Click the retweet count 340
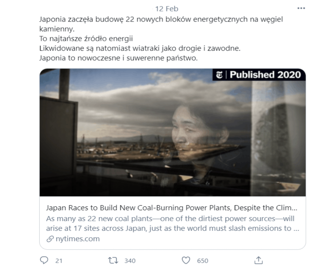Image resolution: width=317 pixels, height=275 pixels. [x=130, y=261]
